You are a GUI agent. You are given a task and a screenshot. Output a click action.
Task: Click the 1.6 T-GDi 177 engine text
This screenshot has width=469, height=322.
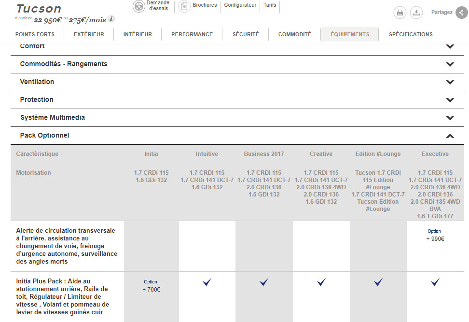coord(435,216)
